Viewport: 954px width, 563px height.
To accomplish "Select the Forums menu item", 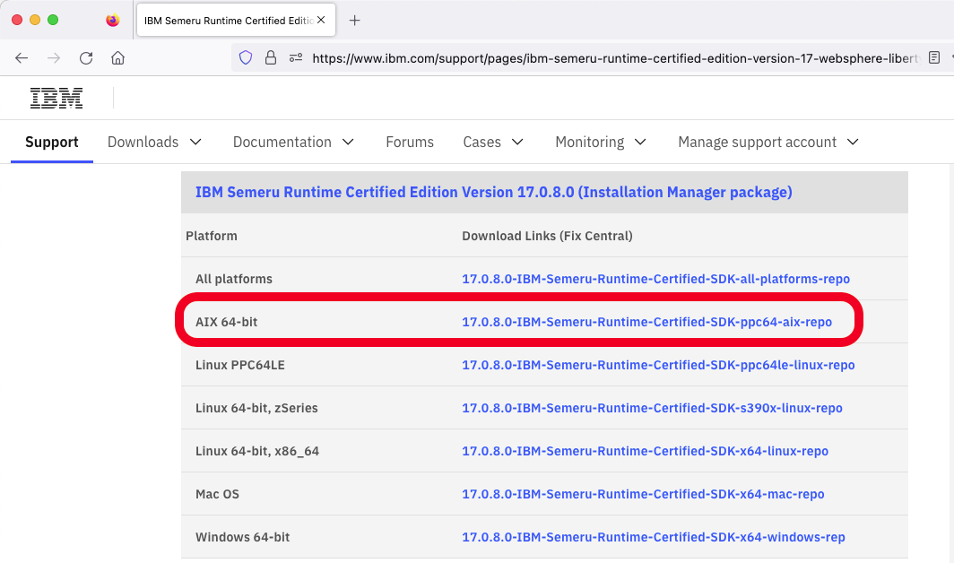I will (409, 142).
